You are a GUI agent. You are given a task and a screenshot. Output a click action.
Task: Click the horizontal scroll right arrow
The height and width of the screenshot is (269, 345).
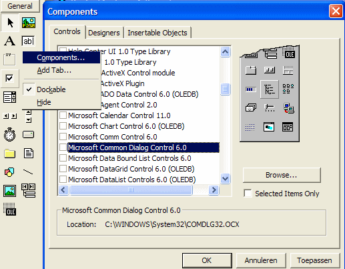point(214,190)
